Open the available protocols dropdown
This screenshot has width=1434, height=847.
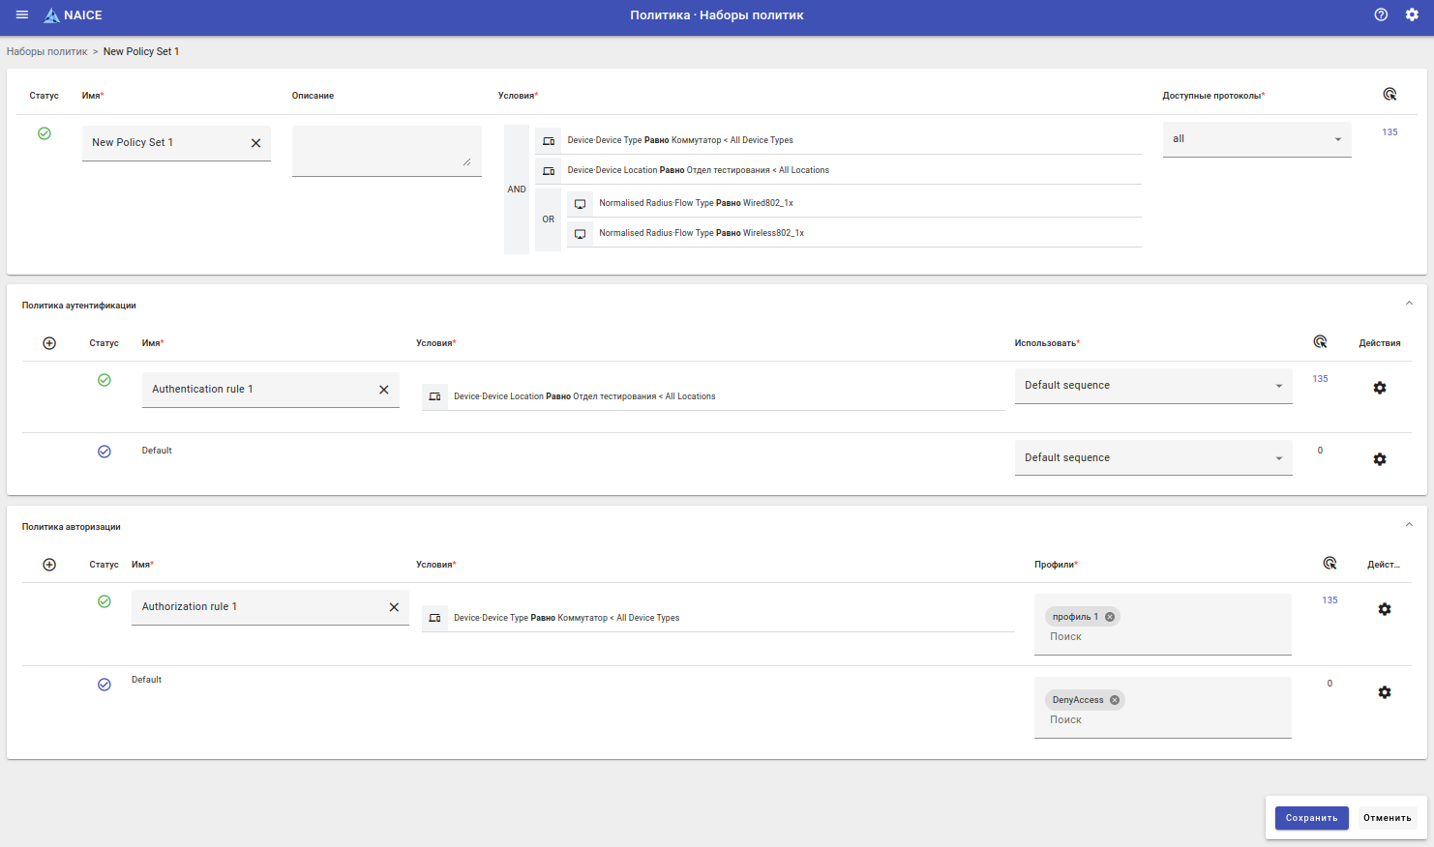(1256, 139)
